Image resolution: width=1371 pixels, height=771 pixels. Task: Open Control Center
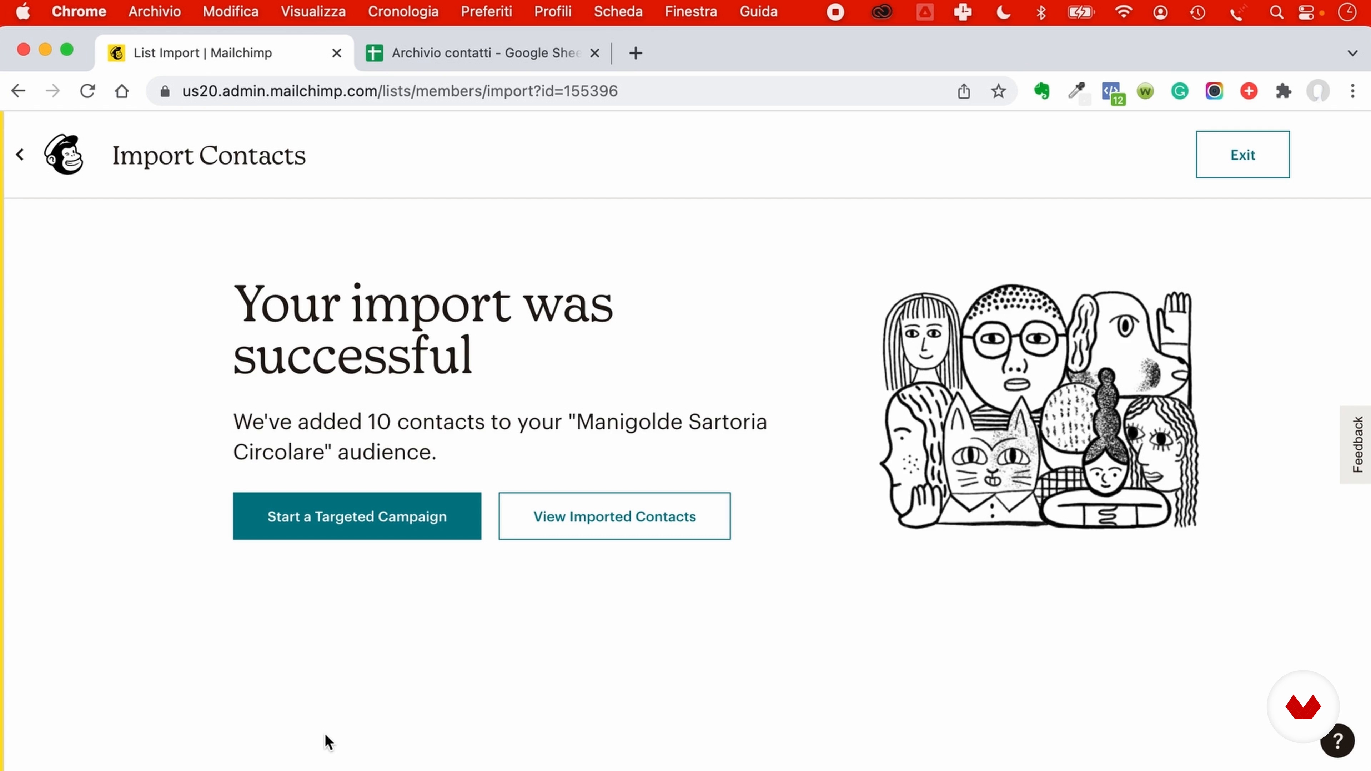(1307, 12)
